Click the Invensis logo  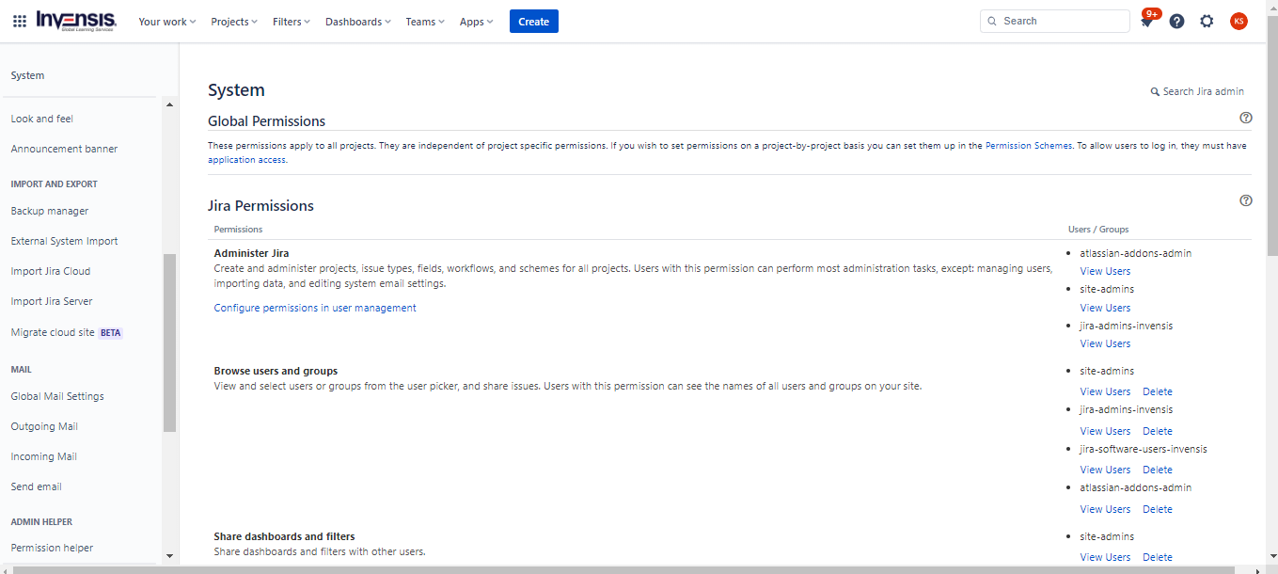pyautogui.click(x=73, y=20)
